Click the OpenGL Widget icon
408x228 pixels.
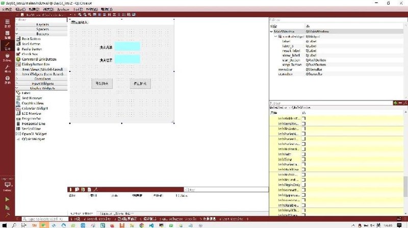pyautogui.click(x=18, y=134)
